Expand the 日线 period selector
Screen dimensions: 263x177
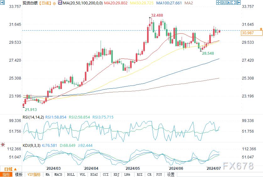coord(11,169)
